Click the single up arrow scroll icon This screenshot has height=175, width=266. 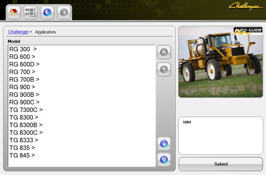pos(164,69)
